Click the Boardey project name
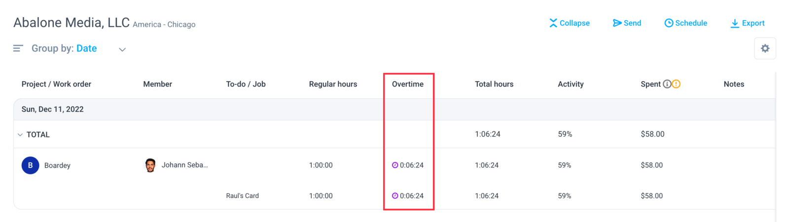The height and width of the screenshot is (222, 789). click(57, 165)
